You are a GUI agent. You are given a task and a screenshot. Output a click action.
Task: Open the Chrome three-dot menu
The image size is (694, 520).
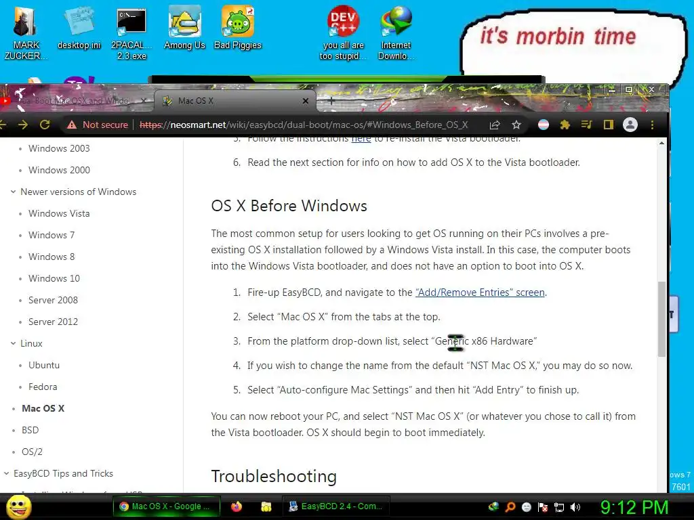(652, 125)
